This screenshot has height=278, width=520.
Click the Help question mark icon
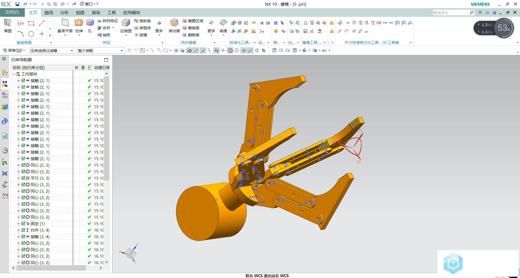tap(495, 12)
